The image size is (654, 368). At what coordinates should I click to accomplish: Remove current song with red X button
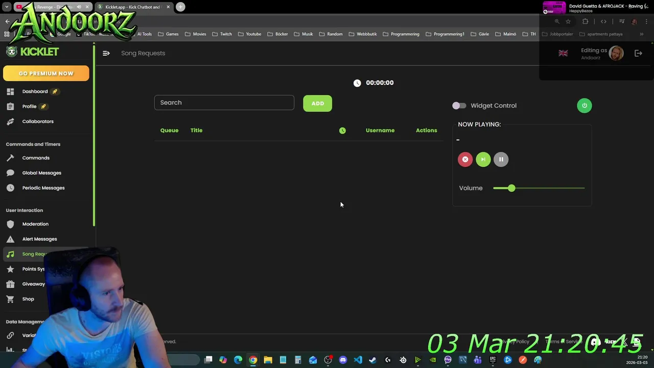[465, 159]
